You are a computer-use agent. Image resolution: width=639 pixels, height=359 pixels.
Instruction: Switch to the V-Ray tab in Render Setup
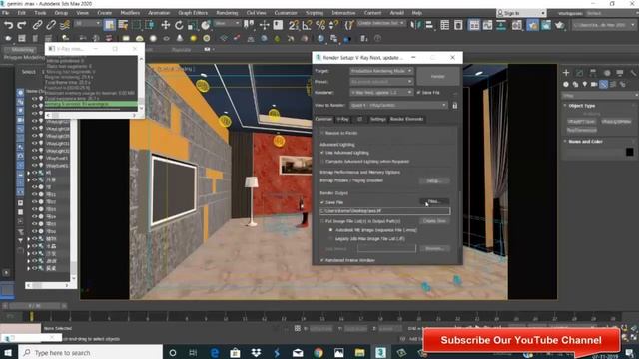pos(342,120)
